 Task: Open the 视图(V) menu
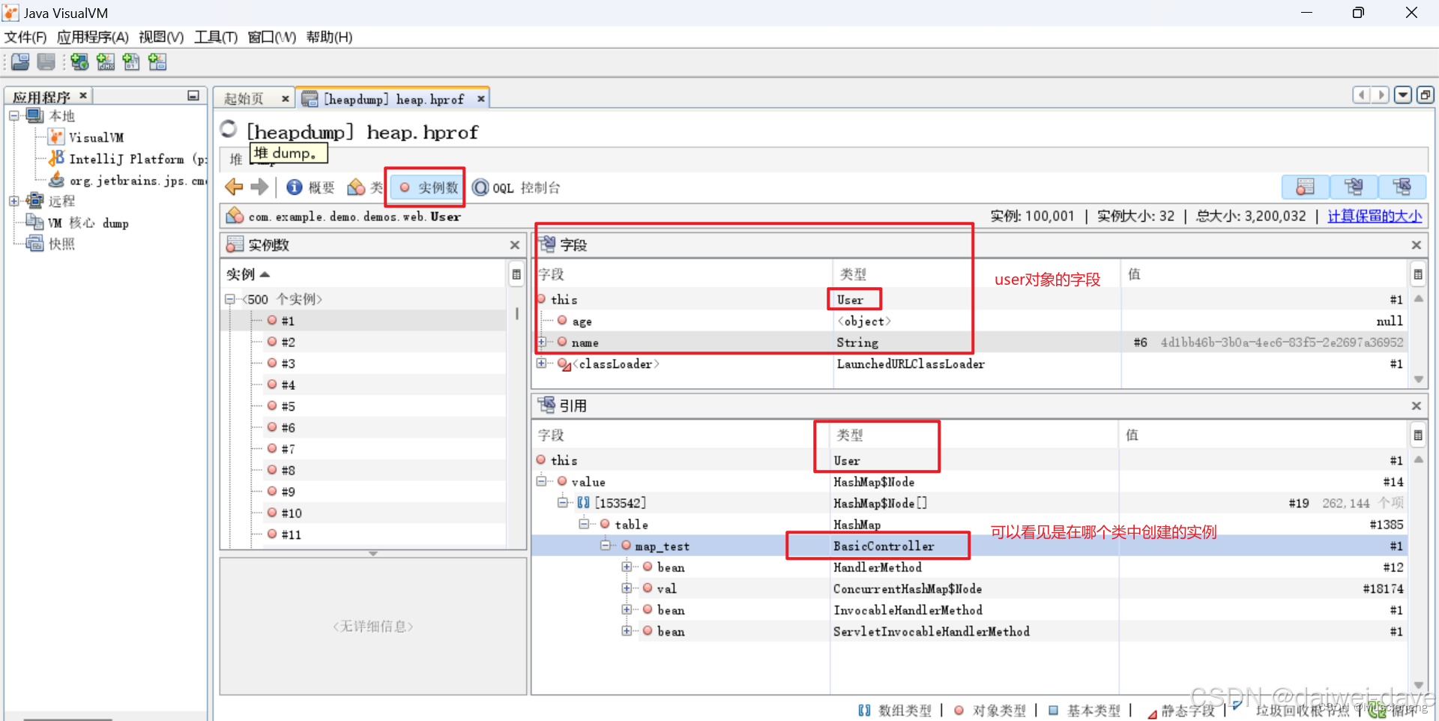tap(161, 37)
